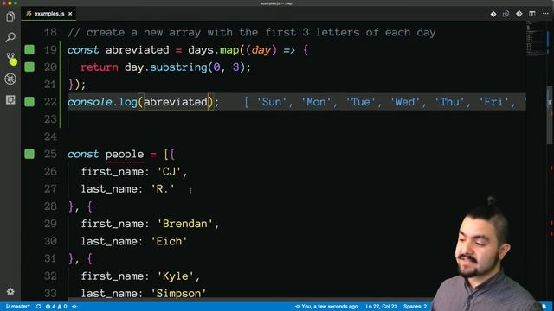Image resolution: width=554 pixels, height=311 pixels.
Task: Click GitLens open next revision icon
Action: 519,14
